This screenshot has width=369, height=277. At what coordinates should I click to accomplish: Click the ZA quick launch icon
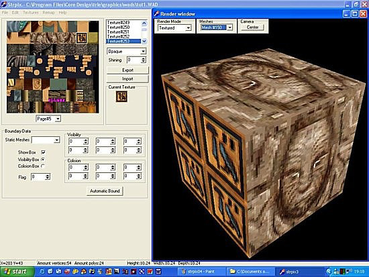(x=108, y=272)
